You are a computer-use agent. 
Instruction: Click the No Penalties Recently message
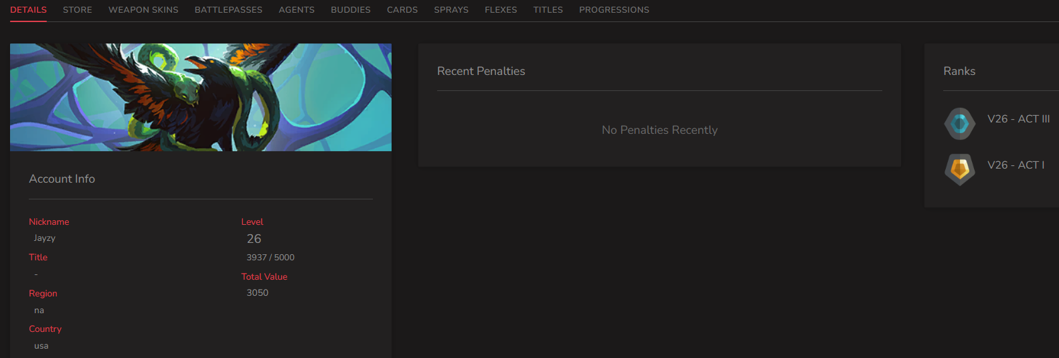[x=659, y=130]
